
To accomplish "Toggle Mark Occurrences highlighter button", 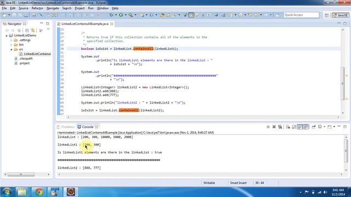I will [x=191, y=15].
